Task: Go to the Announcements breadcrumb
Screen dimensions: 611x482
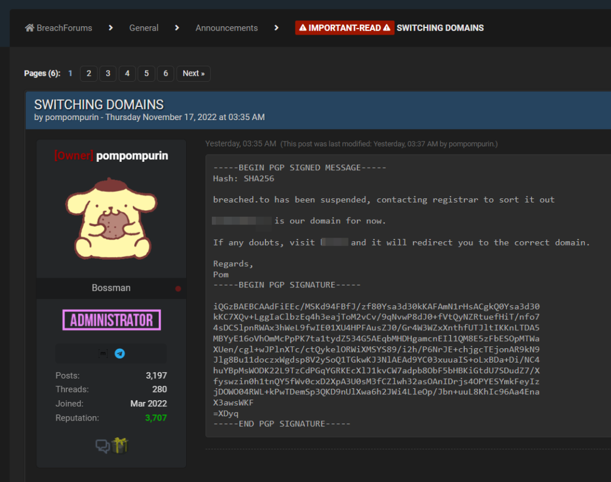Action: coord(227,28)
